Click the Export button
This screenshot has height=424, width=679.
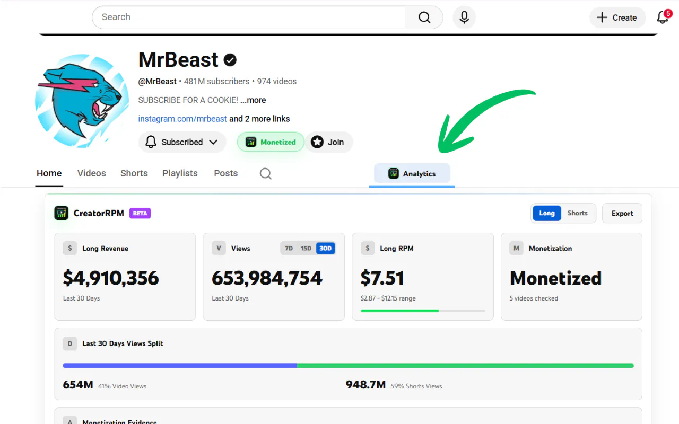(x=622, y=213)
